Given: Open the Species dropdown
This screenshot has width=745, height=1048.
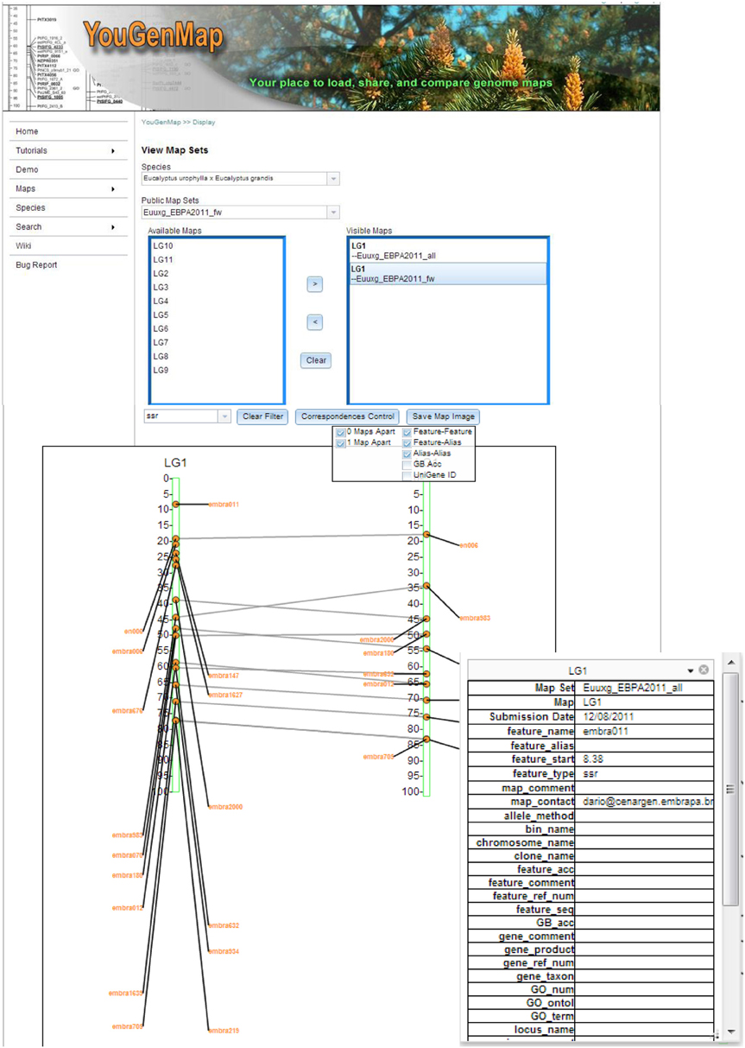Looking at the screenshot, I should (x=332, y=178).
